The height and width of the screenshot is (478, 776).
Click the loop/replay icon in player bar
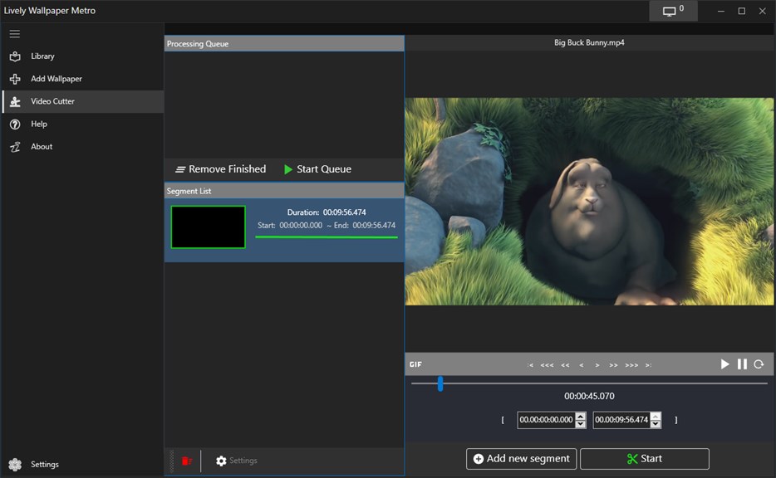pyautogui.click(x=759, y=364)
